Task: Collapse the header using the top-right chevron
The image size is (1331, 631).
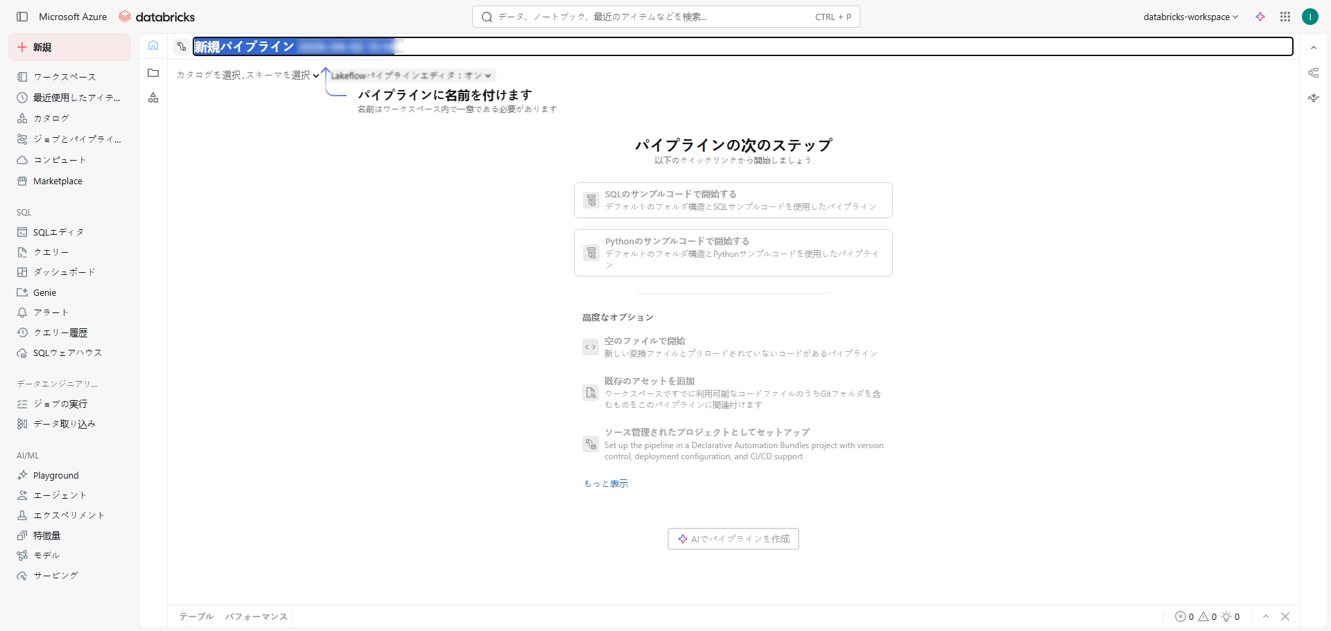Action: [x=1313, y=48]
